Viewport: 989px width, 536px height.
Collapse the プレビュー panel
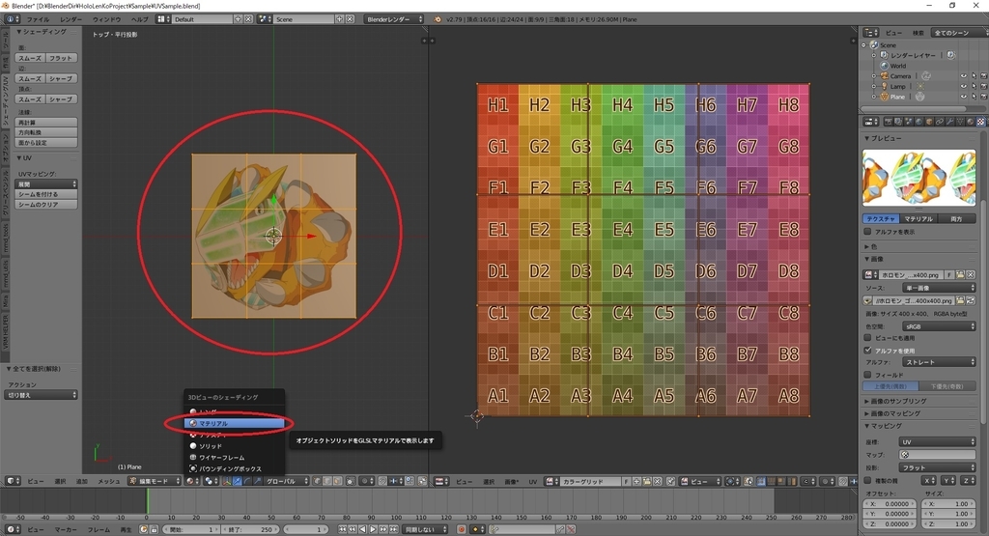coord(883,138)
